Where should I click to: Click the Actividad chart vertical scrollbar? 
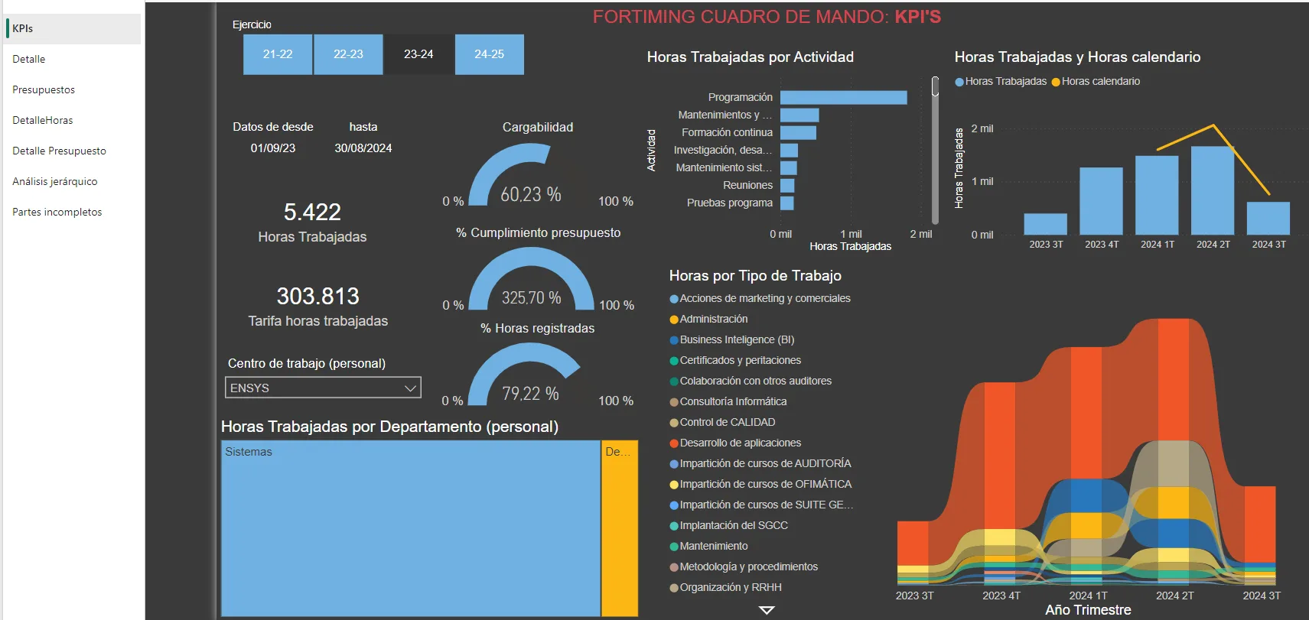point(935,150)
